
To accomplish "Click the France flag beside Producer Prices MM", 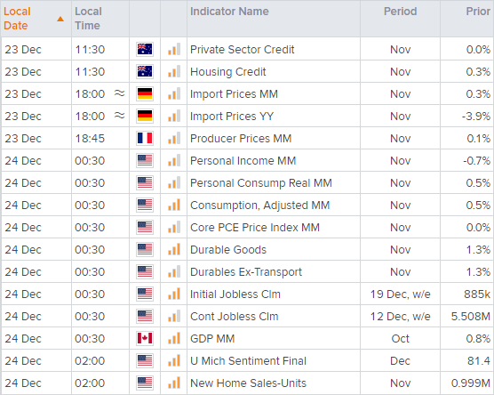I will tap(145, 138).
